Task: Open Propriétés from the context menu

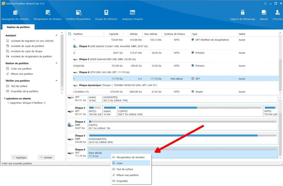Action: pos(131,181)
